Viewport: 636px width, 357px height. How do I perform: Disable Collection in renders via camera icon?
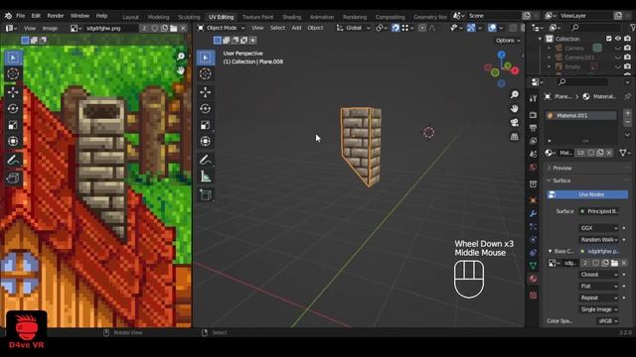[627, 39]
